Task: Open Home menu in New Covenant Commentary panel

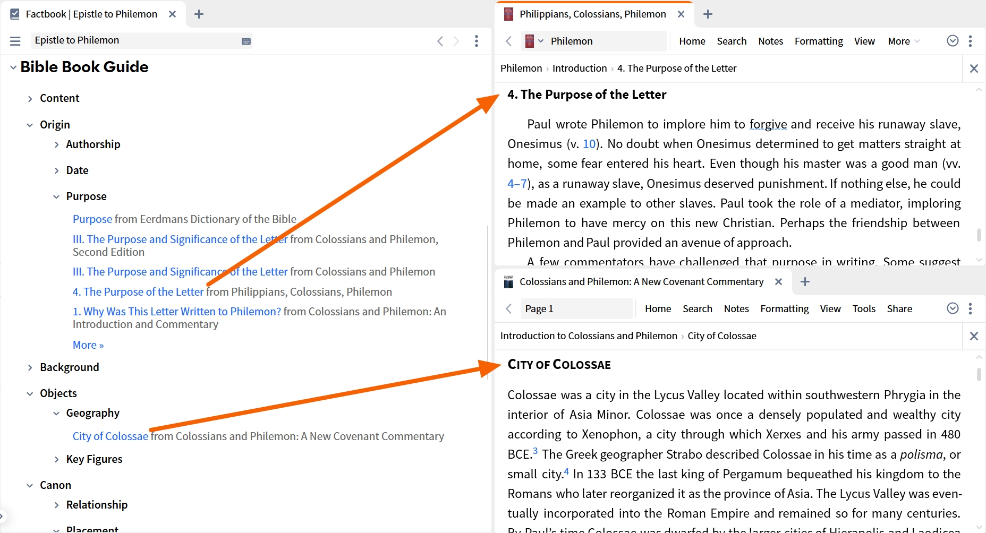Action: click(x=658, y=308)
